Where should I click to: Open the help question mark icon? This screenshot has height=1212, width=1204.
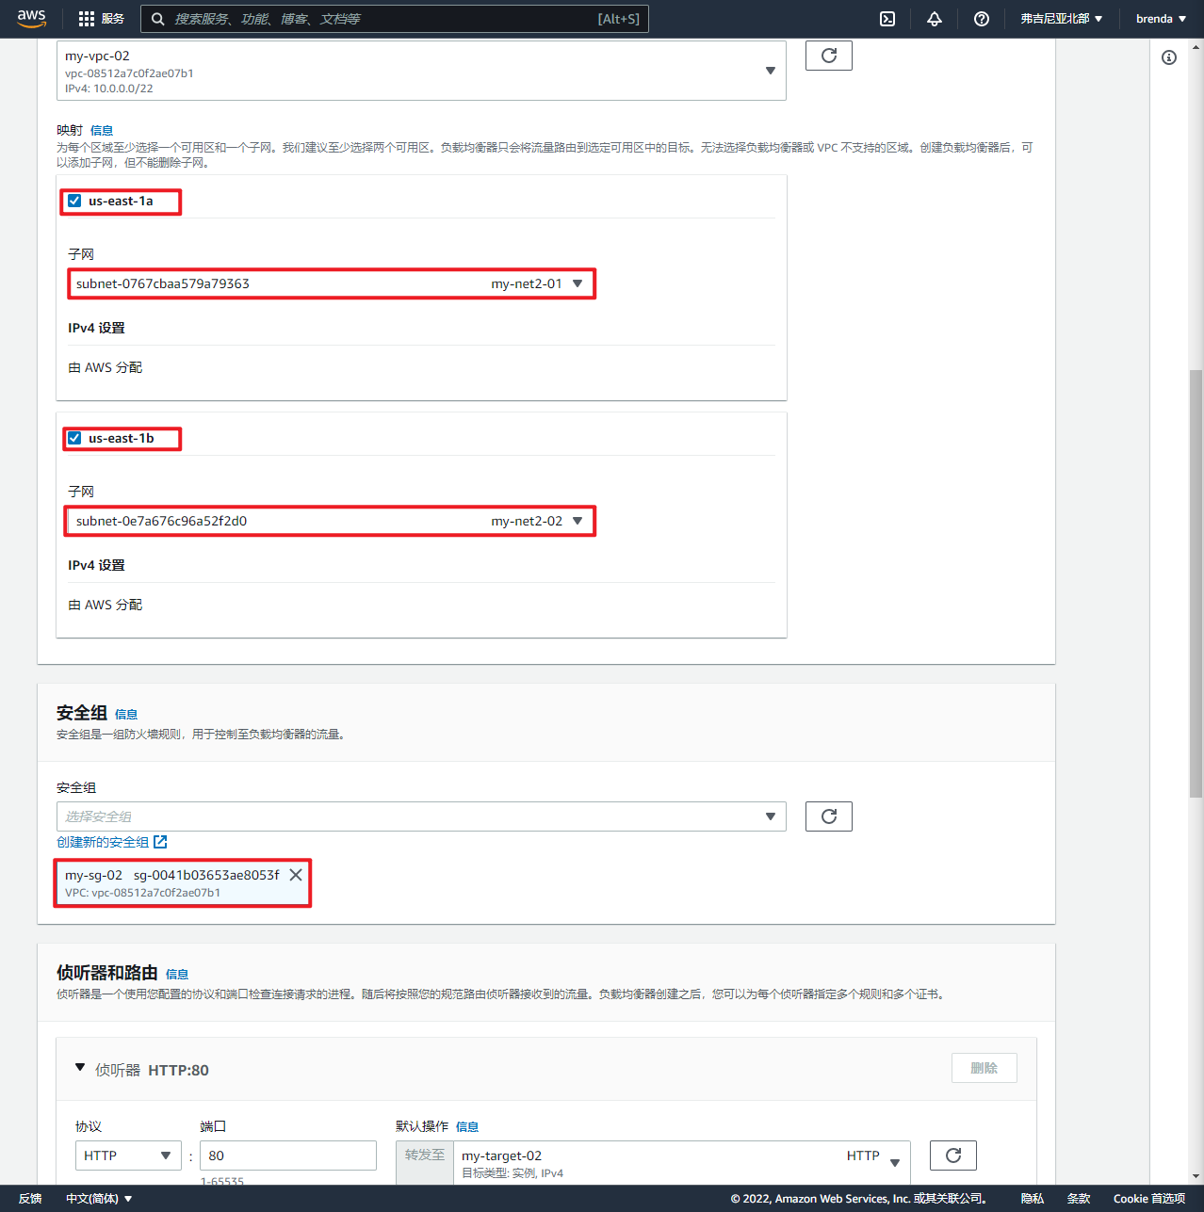(982, 19)
